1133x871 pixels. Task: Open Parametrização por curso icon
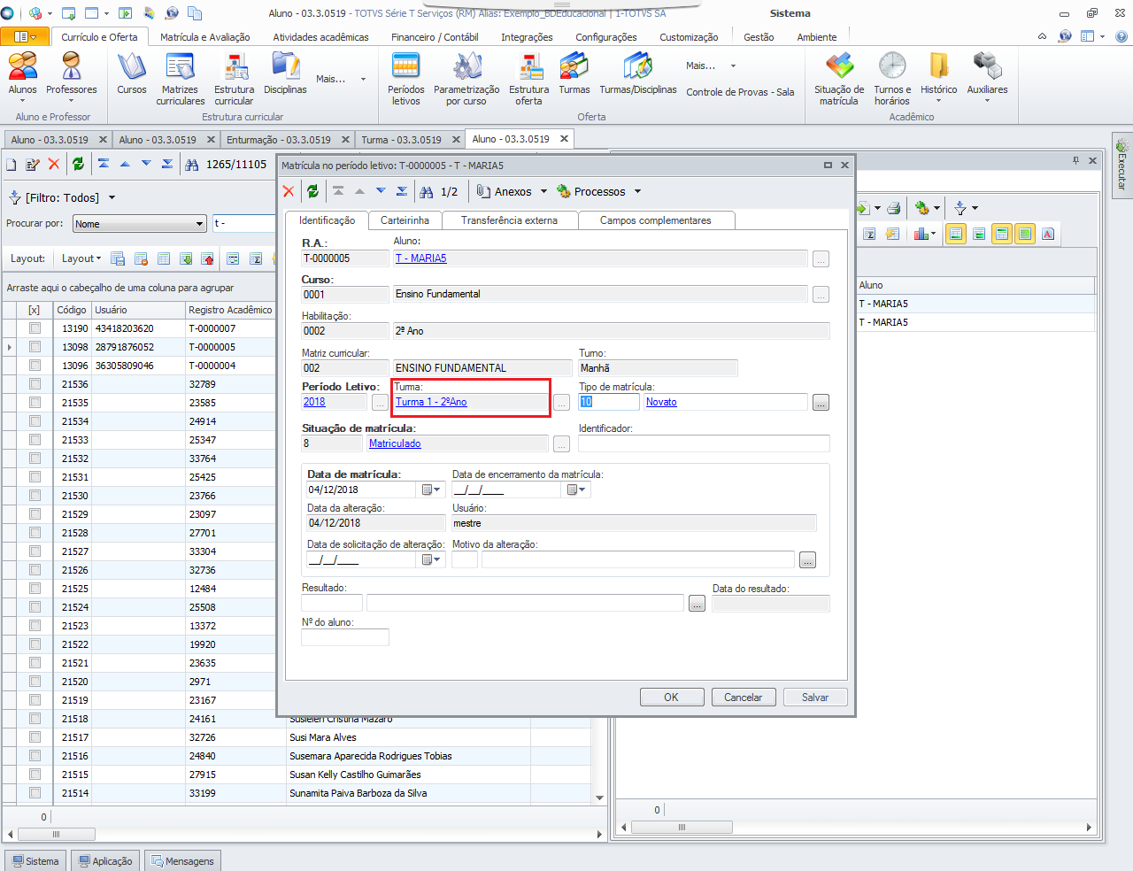point(466,79)
